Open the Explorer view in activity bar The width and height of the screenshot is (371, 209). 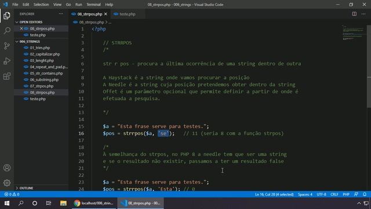7,16
